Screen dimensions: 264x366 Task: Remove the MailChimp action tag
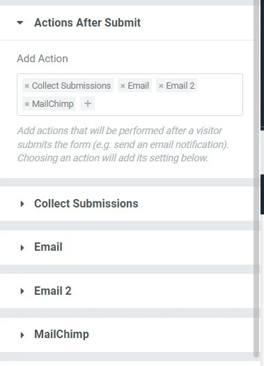(x=26, y=104)
